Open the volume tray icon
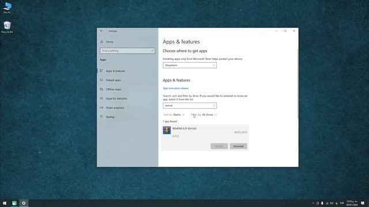 point(332,203)
